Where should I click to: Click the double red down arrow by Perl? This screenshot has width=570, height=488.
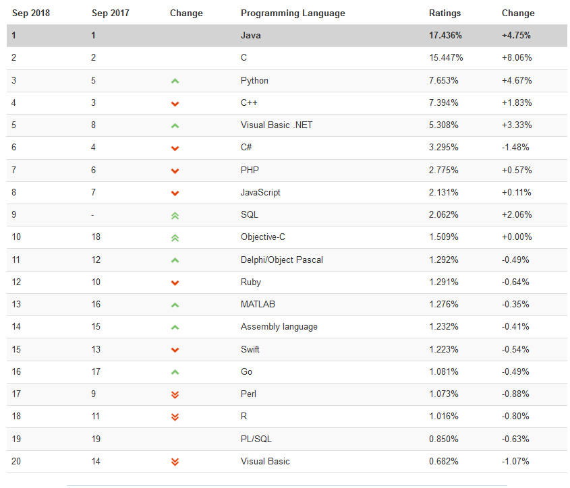tap(175, 395)
